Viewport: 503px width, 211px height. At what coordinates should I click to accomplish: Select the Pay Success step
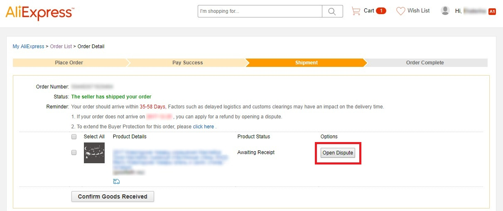188,63
